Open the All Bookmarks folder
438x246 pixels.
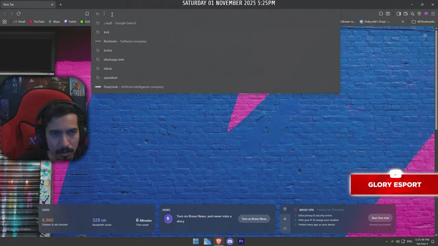[x=423, y=22]
